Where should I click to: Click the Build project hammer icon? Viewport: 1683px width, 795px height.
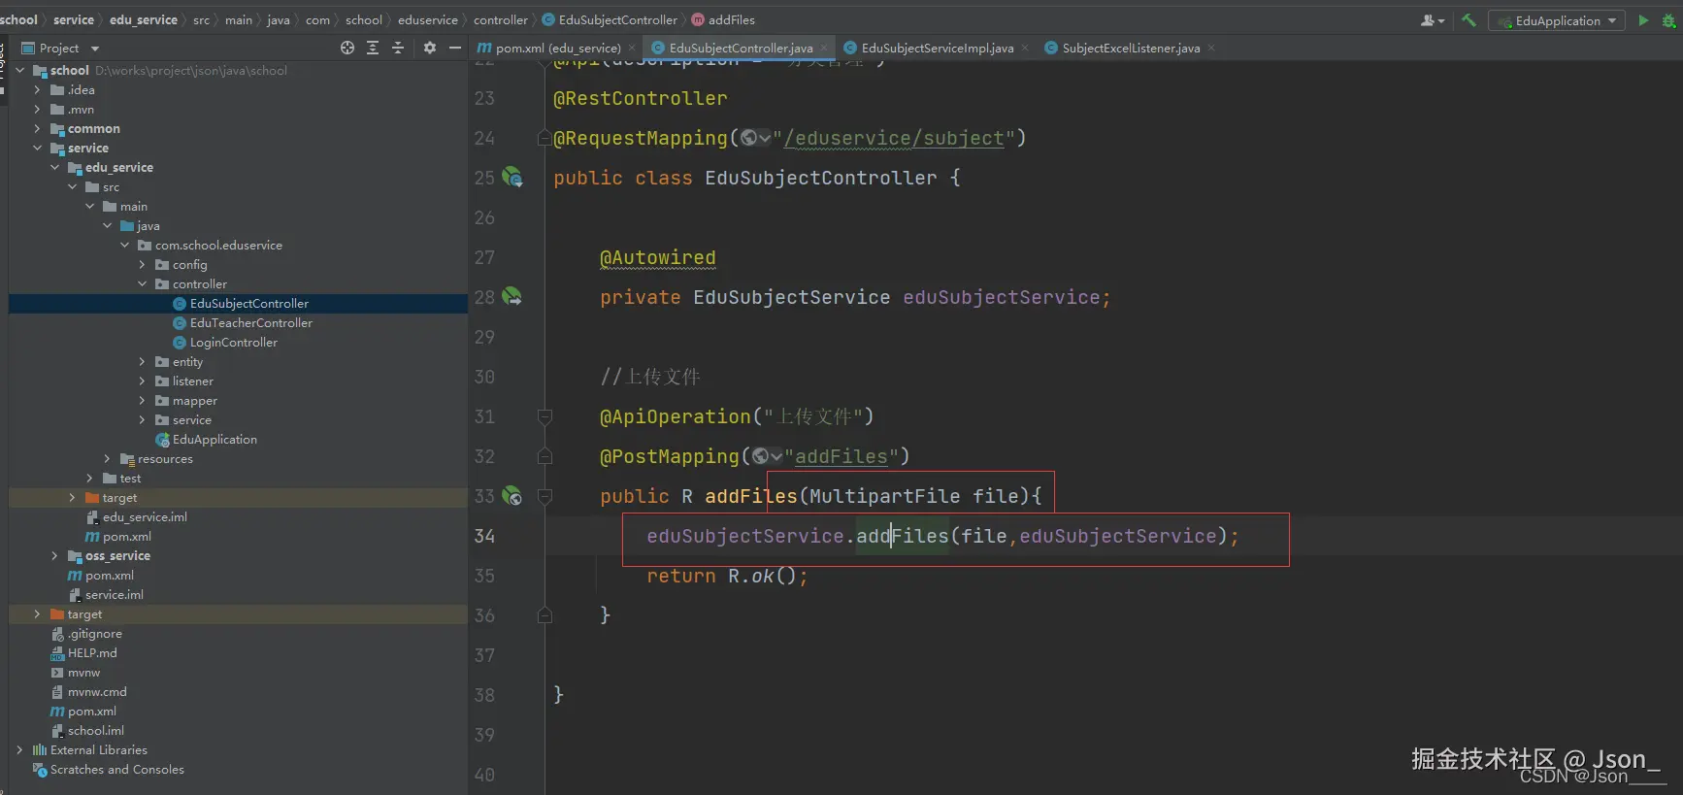click(1468, 20)
